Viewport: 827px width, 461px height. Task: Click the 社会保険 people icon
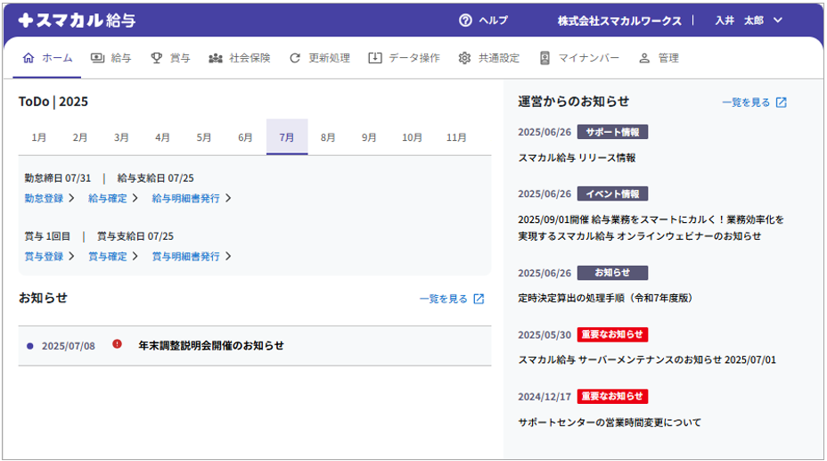point(216,58)
